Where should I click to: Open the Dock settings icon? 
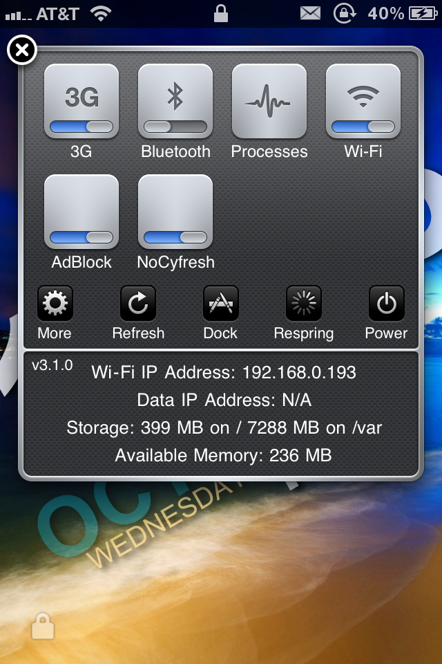pyautogui.click(x=220, y=303)
